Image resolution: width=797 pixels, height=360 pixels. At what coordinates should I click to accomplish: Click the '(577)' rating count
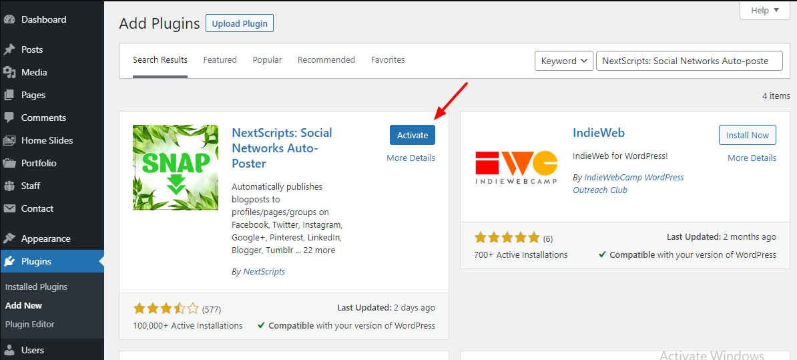pos(212,309)
